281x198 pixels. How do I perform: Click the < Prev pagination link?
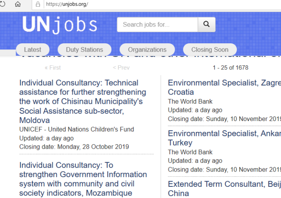click(121, 68)
